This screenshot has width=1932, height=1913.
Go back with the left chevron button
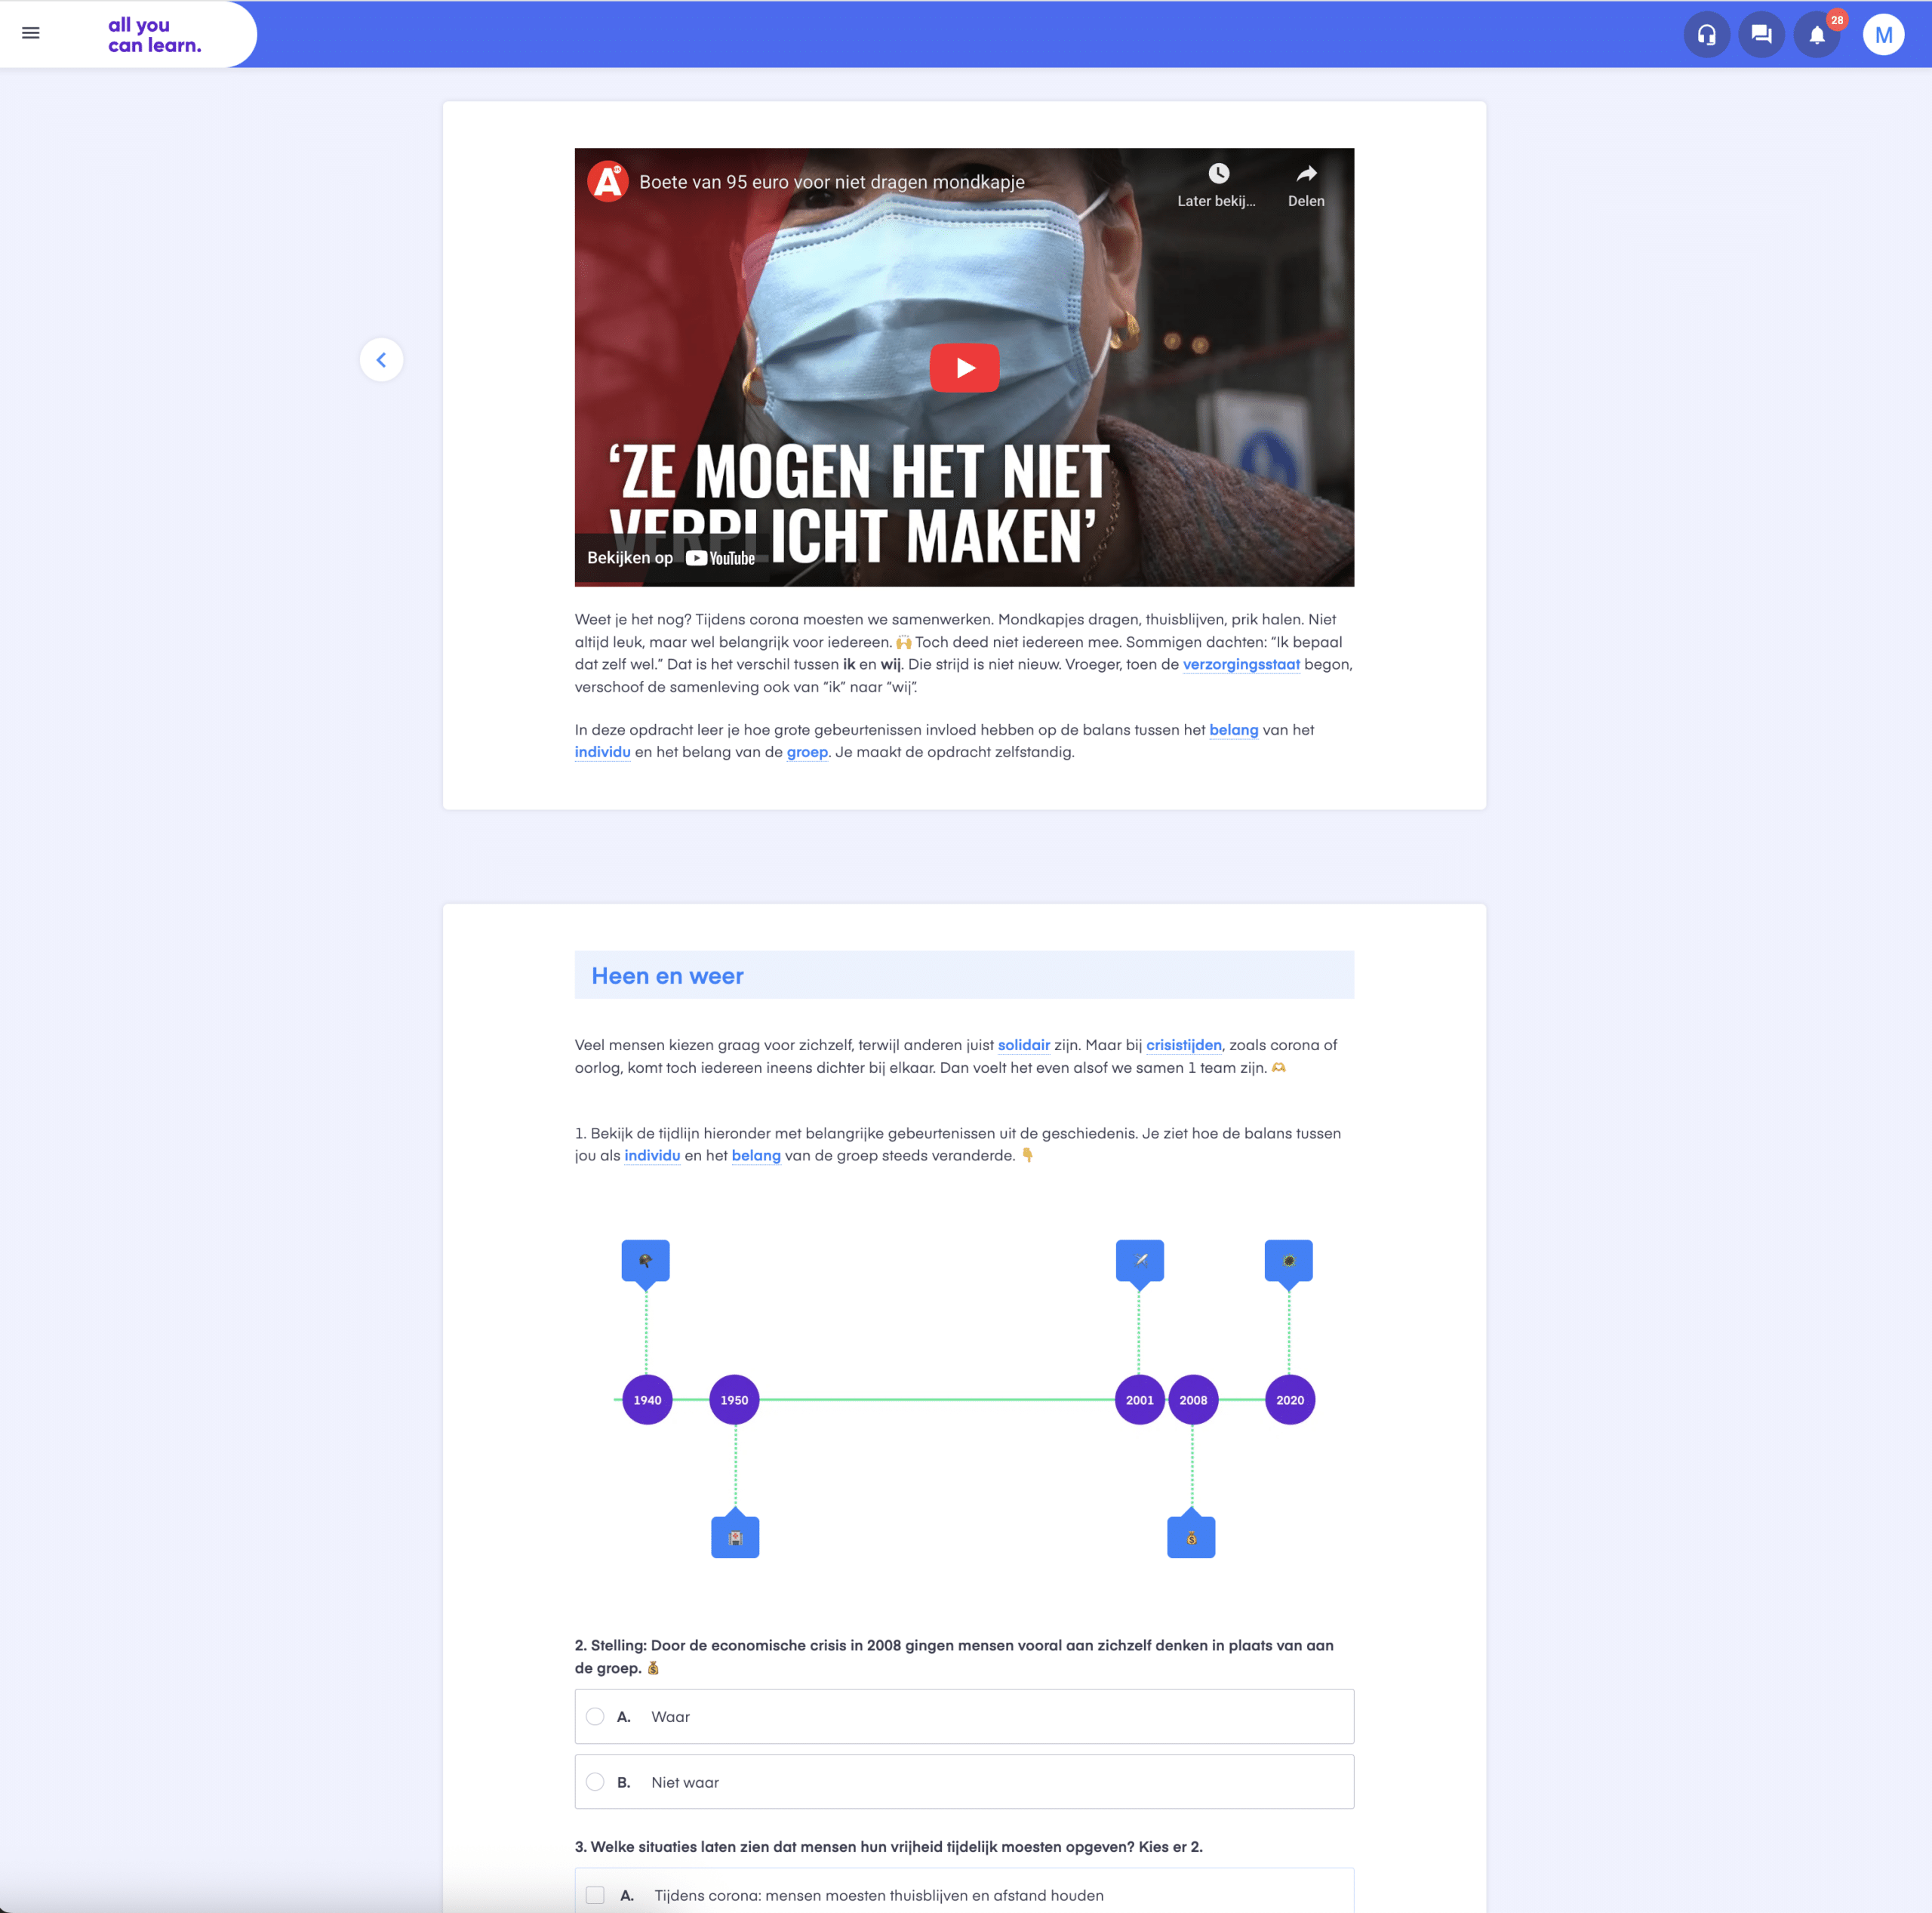tap(381, 360)
